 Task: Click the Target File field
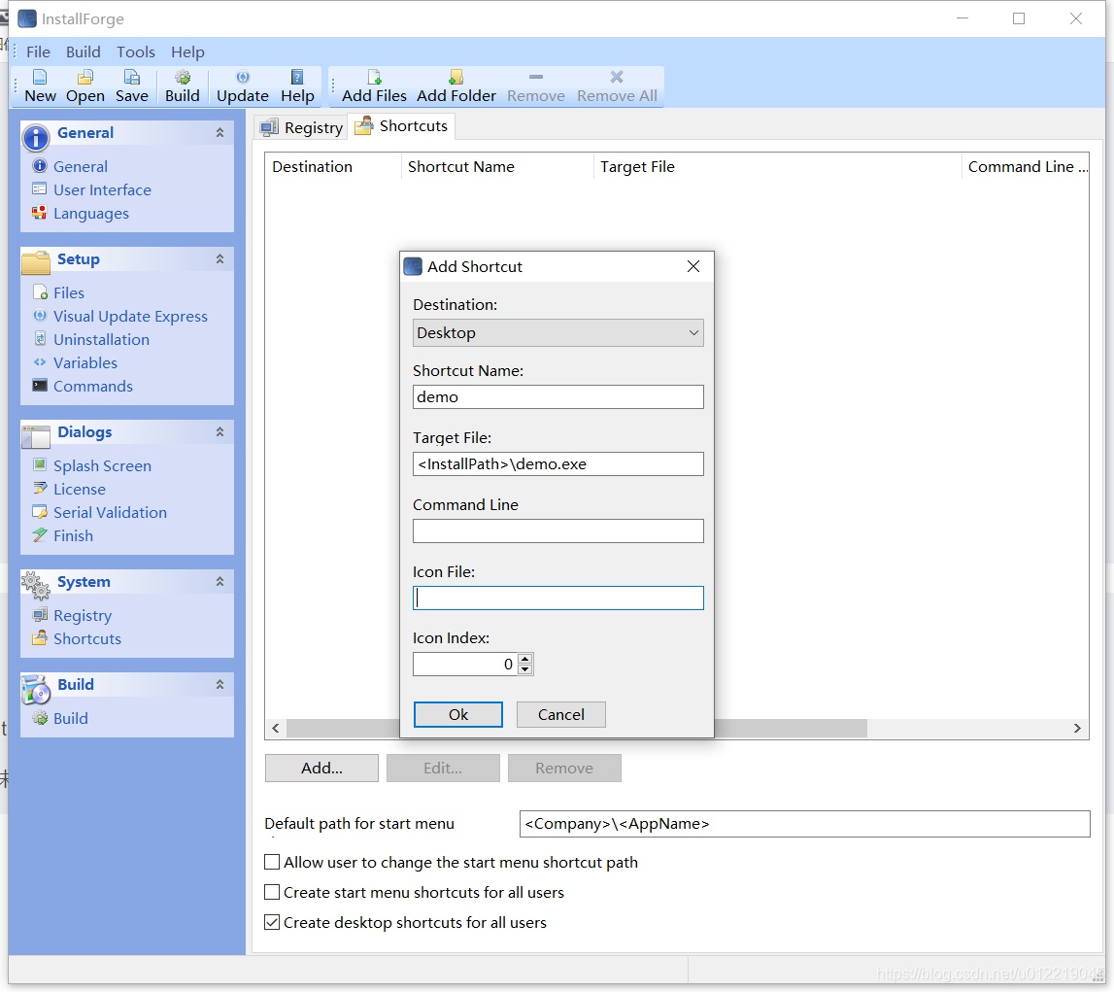coord(557,464)
